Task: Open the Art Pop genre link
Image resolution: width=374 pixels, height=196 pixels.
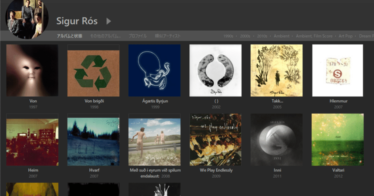Action: pyautogui.click(x=345, y=36)
